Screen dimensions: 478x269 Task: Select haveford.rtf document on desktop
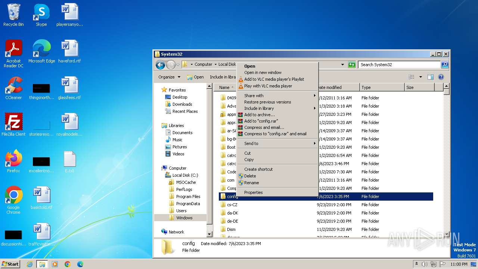click(x=69, y=51)
